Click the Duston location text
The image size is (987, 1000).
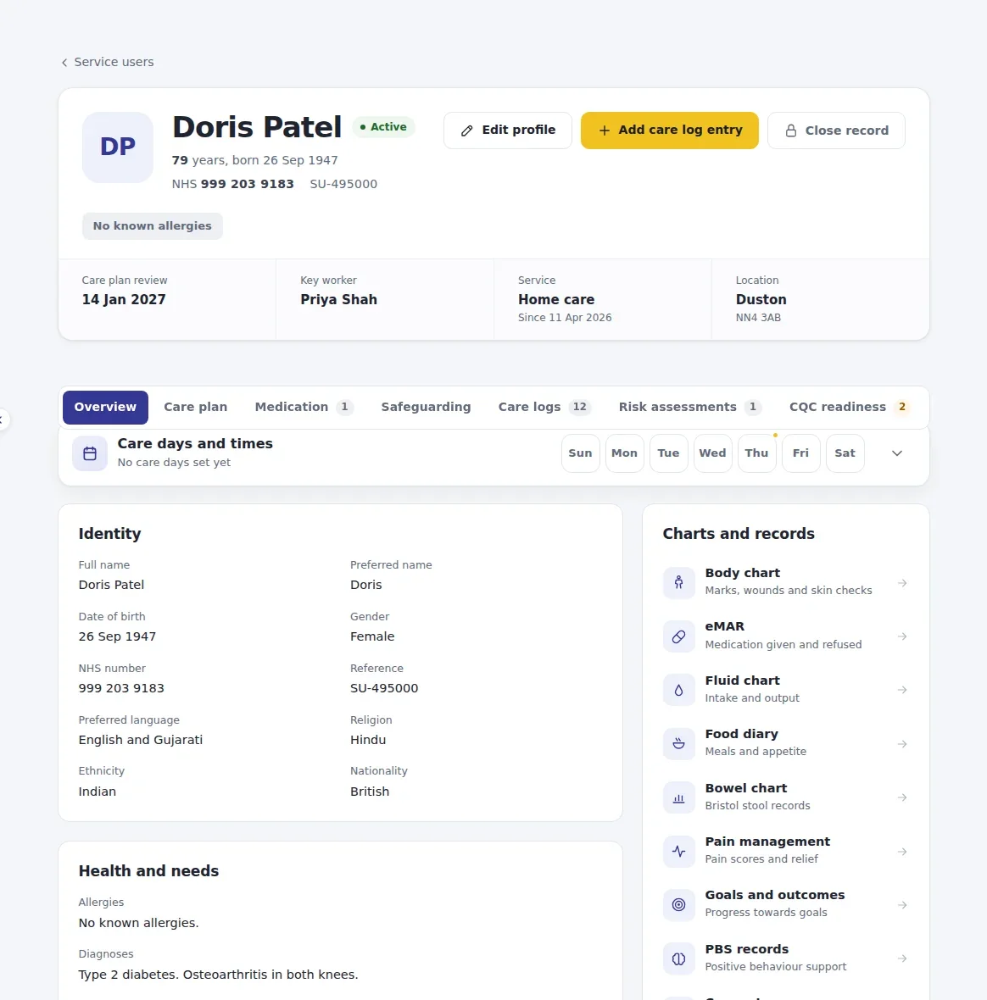(x=761, y=300)
